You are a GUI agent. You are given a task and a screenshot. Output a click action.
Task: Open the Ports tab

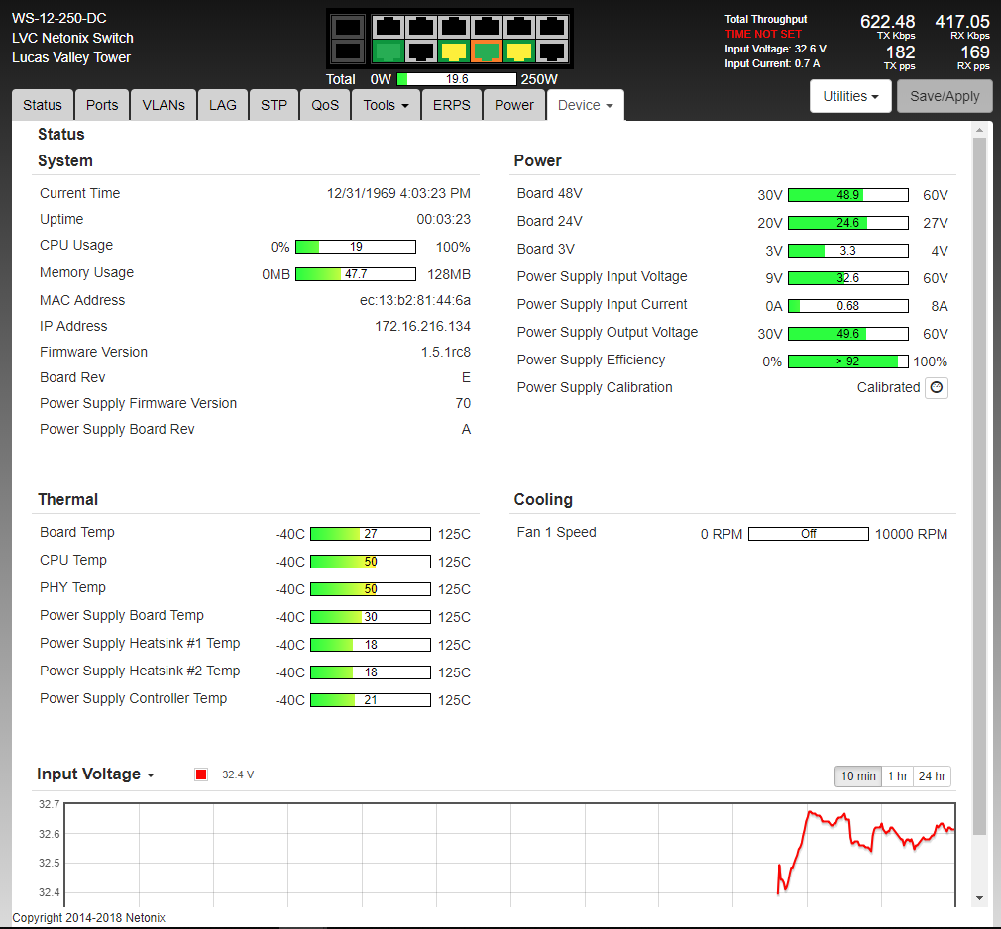click(x=102, y=105)
